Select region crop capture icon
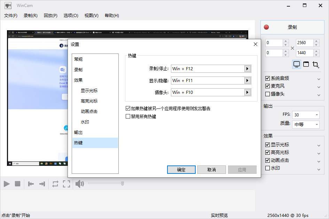 (x=315, y=64)
